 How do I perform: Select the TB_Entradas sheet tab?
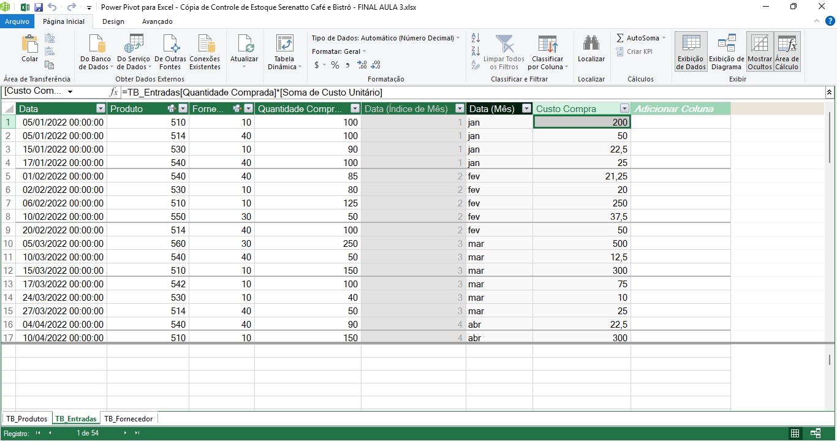coord(76,419)
